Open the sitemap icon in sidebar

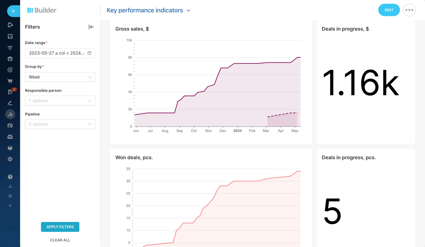[10, 187]
